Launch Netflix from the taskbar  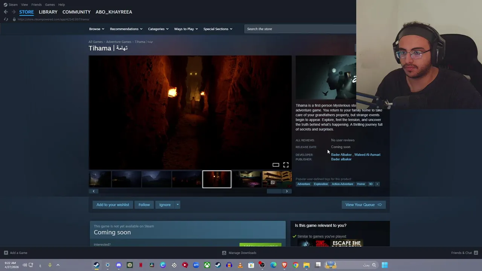141,265
